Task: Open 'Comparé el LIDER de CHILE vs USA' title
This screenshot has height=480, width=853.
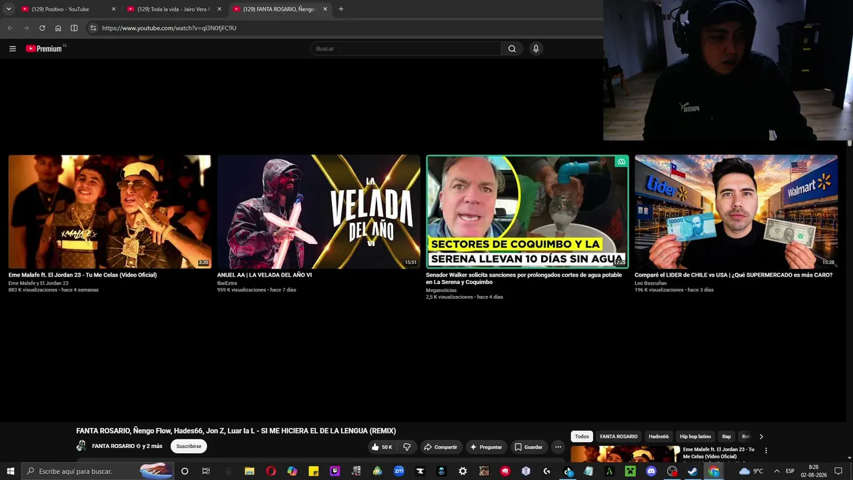Action: pos(734,275)
